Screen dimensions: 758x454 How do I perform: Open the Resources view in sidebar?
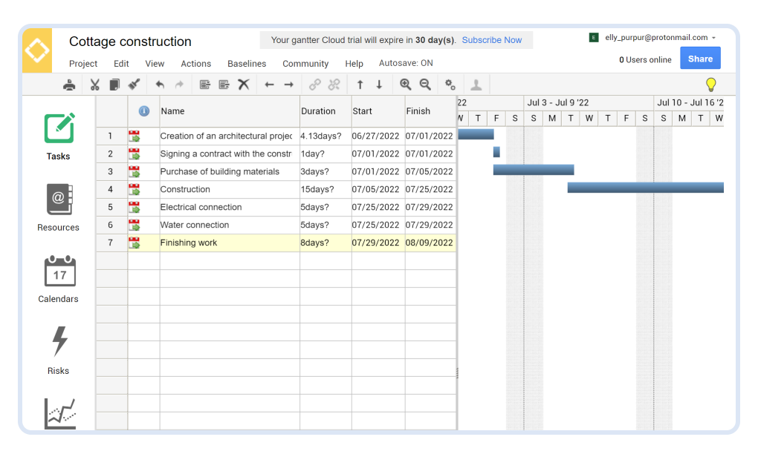(59, 208)
